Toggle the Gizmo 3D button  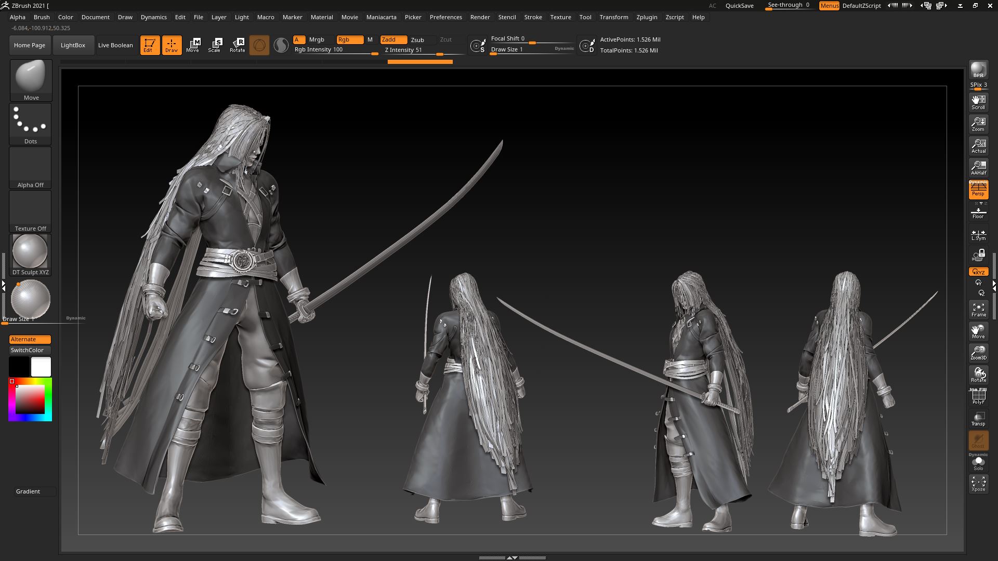[x=259, y=45]
